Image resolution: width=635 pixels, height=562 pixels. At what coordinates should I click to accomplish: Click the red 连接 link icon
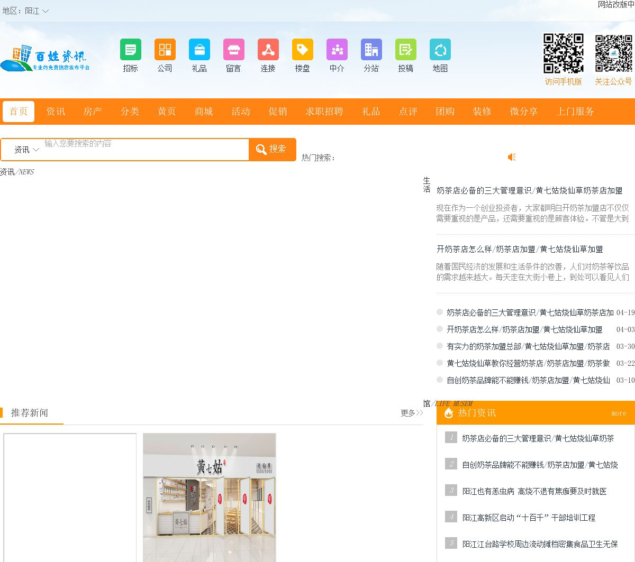click(268, 50)
